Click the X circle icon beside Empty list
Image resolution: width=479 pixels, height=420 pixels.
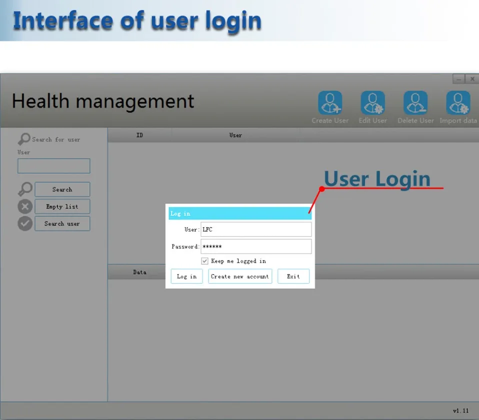tap(25, 206)
